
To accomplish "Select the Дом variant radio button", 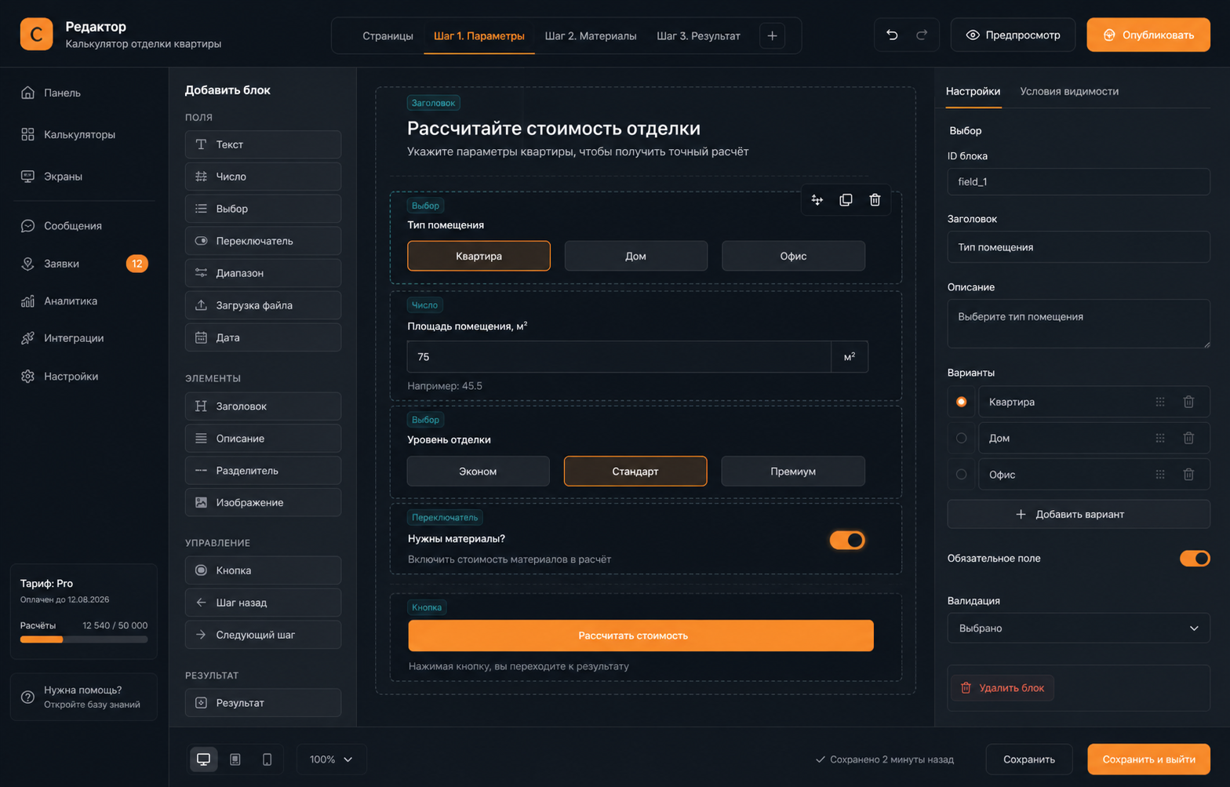I will pyautogui.click(x=961, y=438).
